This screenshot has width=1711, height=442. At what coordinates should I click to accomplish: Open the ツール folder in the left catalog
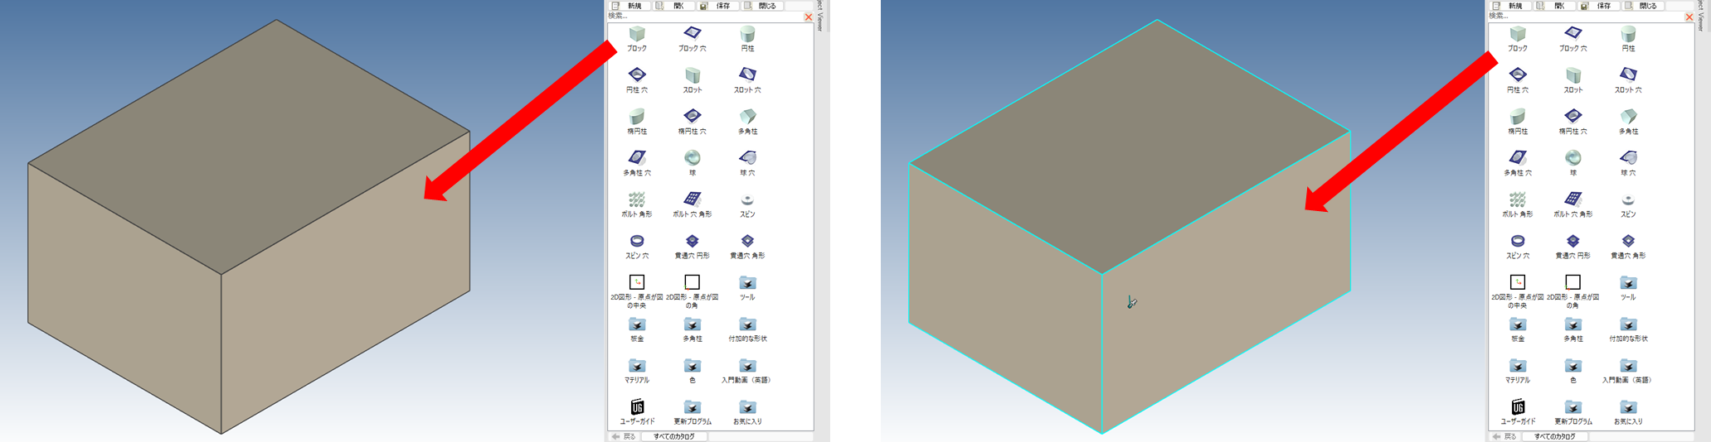pos(747,284)
